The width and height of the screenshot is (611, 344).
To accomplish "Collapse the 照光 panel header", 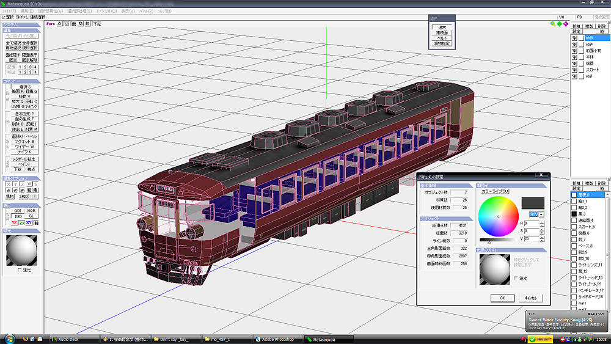I will point(21,230).
